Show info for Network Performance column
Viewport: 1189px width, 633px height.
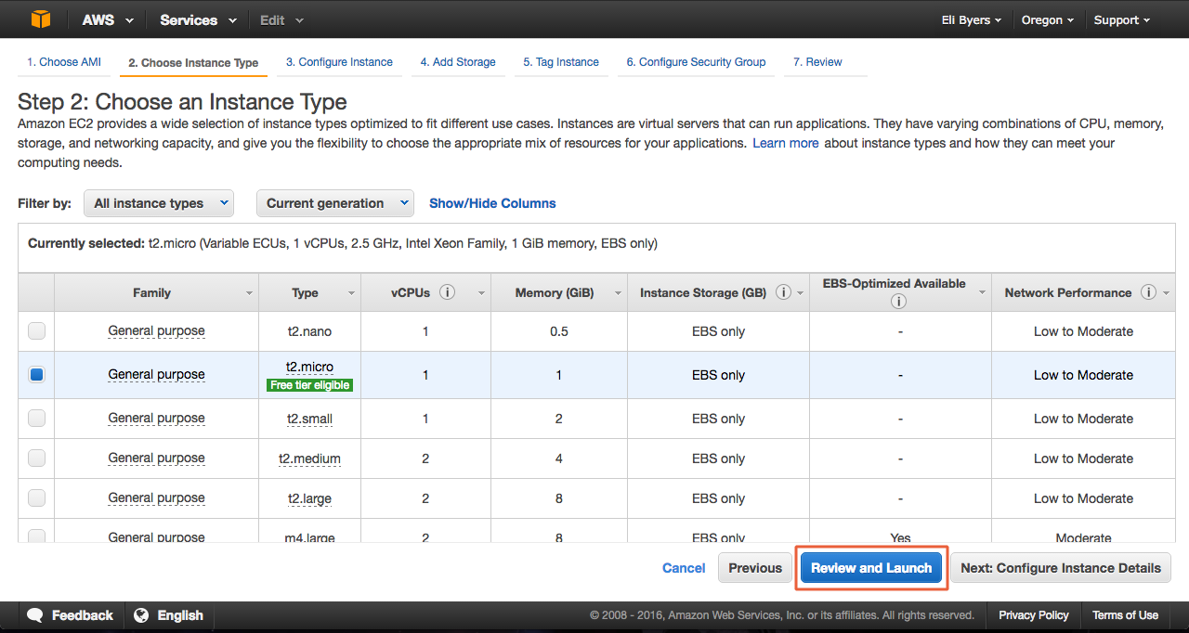click(x=1149, y=292)
